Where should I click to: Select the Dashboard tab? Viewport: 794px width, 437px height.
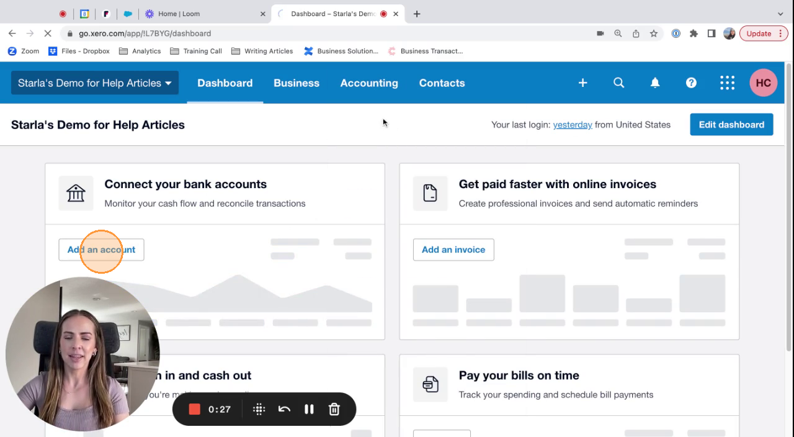point(225,83)
